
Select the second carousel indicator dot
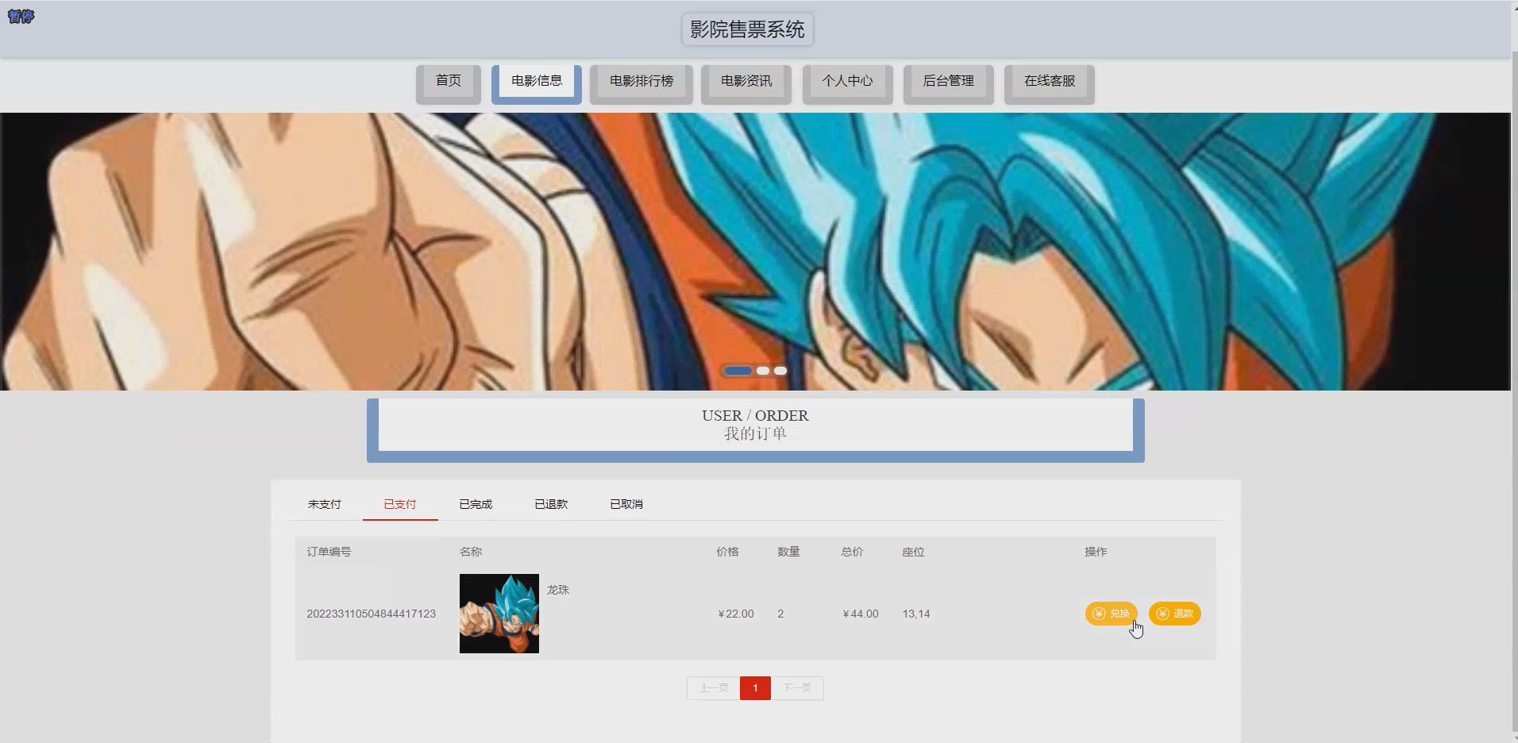763,371
